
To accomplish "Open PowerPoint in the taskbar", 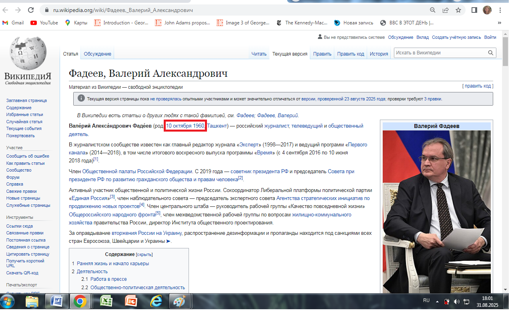I will [x=131, y=302].
